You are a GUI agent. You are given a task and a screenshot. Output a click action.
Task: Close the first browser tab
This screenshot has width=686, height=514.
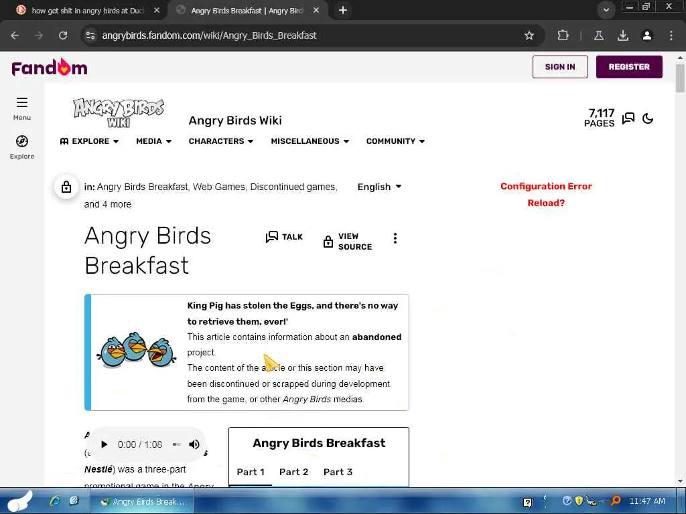tap(157, 10)
